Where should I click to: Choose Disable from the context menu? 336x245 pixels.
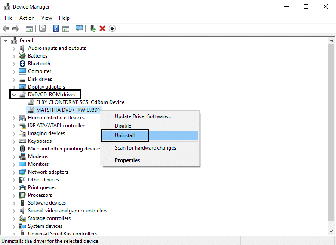tap(123, 126)
